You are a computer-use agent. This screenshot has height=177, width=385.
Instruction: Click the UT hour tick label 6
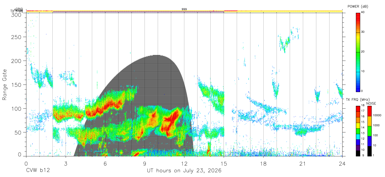coord(105,164)
